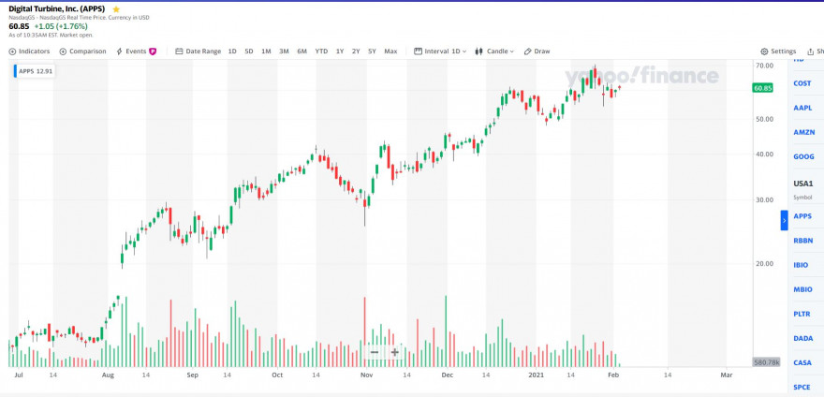The height and width of the screenshot is (397, 824).
Task: Zoom in with the plus button
Action: (394, 352)
